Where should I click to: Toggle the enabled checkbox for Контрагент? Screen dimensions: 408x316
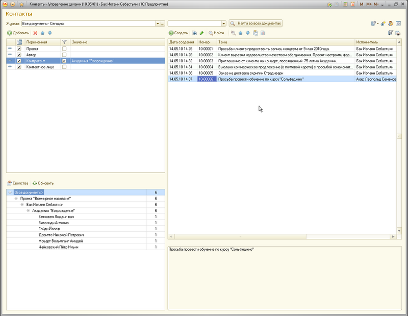19,61
